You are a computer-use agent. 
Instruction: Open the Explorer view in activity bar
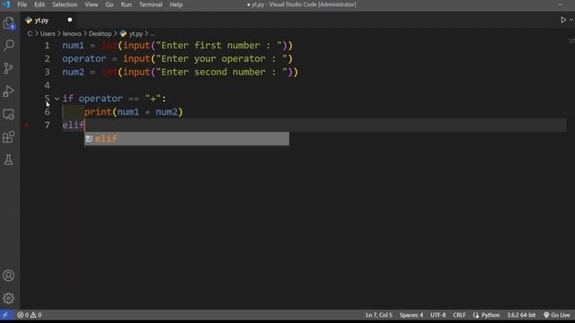[8, 23]
